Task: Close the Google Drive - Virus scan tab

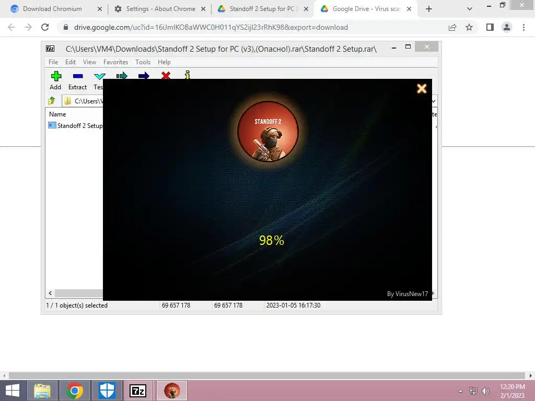Action: point(409,9)
